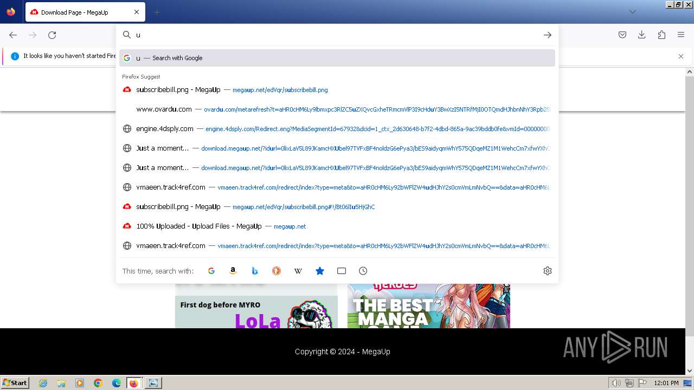694x390 pixels.
Task: Search open tabs icon
Action: click(x=342, y=271)
